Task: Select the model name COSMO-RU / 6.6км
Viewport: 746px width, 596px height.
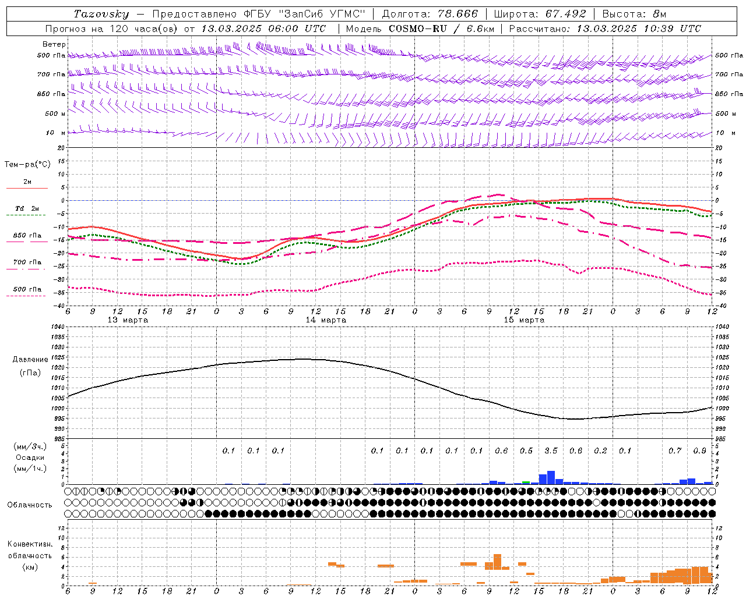Action: coord(441,29)
